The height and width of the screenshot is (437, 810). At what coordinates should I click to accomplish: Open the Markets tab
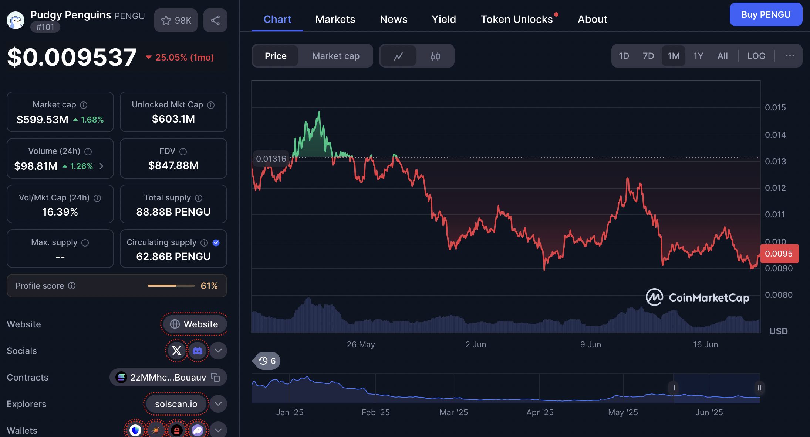335,19
